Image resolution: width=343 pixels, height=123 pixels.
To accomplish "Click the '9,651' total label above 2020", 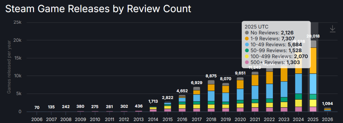I will click(240, 73).
